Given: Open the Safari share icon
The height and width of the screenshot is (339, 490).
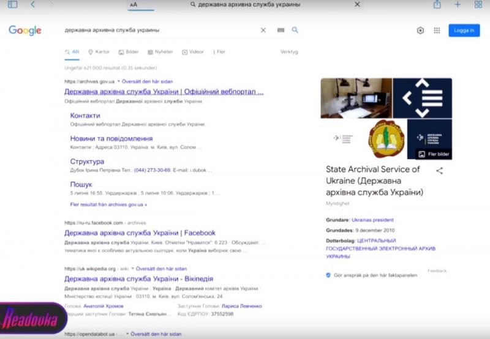Looking at the screenshot, I should [437, 4].
